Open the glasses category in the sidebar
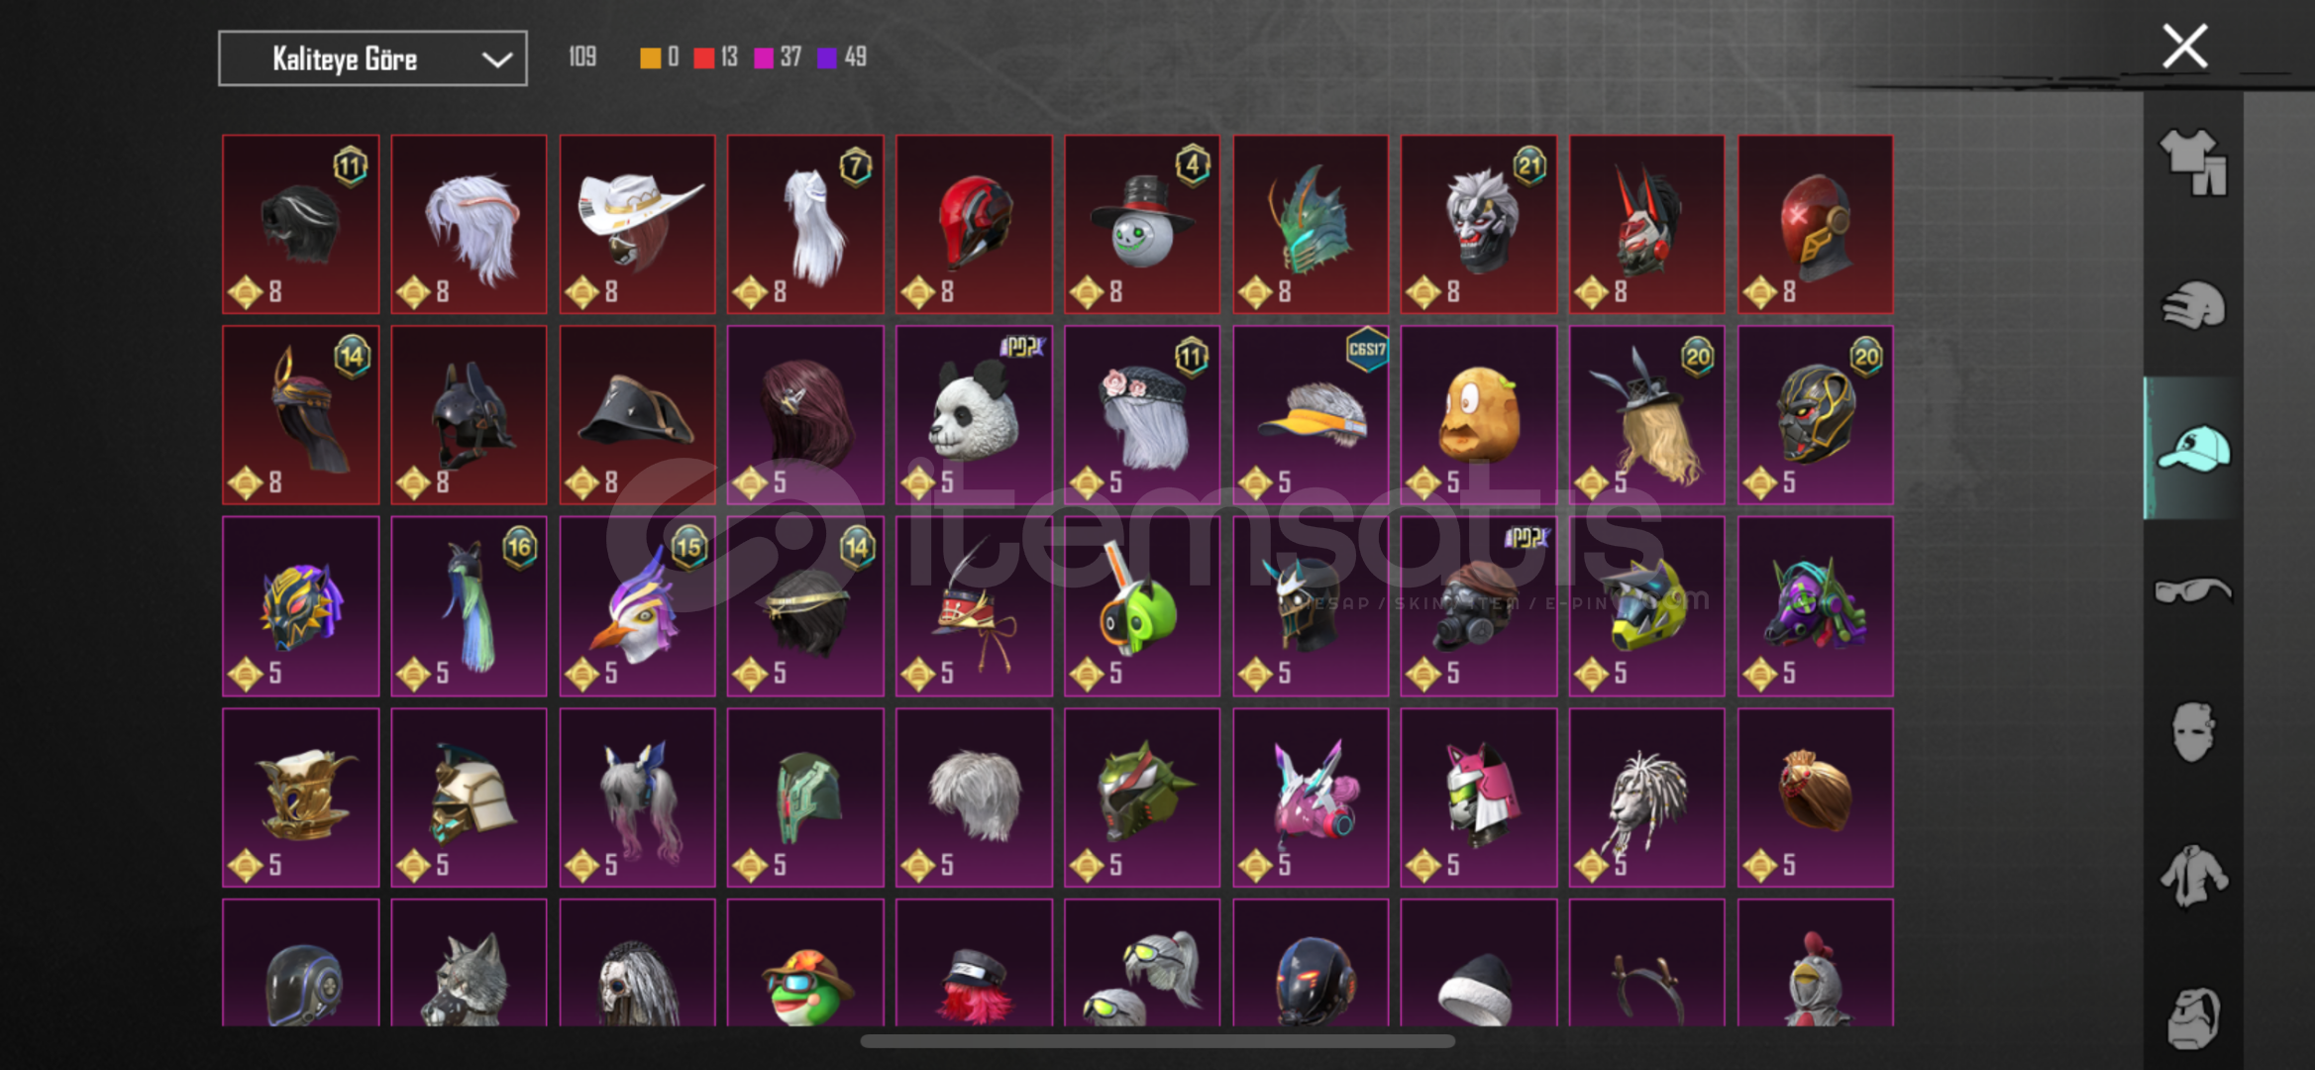 (x=2193, y=590)
